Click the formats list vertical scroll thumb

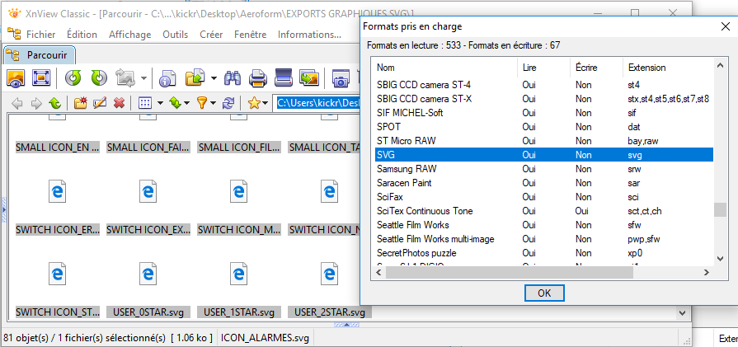tap(720, 209)
